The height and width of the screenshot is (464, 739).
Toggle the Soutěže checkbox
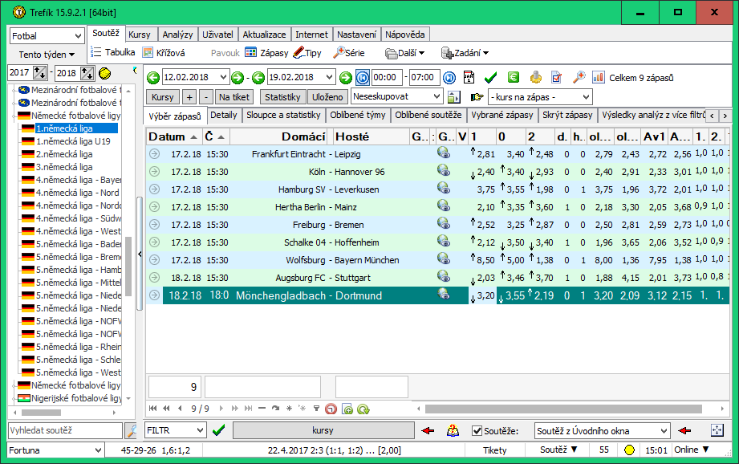[x=477, y=431]
